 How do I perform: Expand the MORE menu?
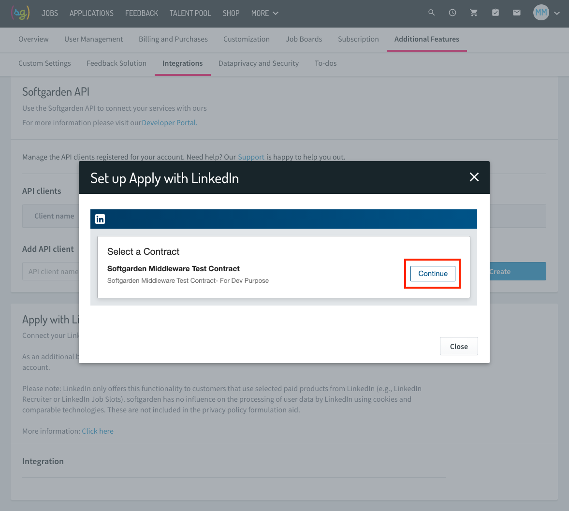[x=265, y=14]
